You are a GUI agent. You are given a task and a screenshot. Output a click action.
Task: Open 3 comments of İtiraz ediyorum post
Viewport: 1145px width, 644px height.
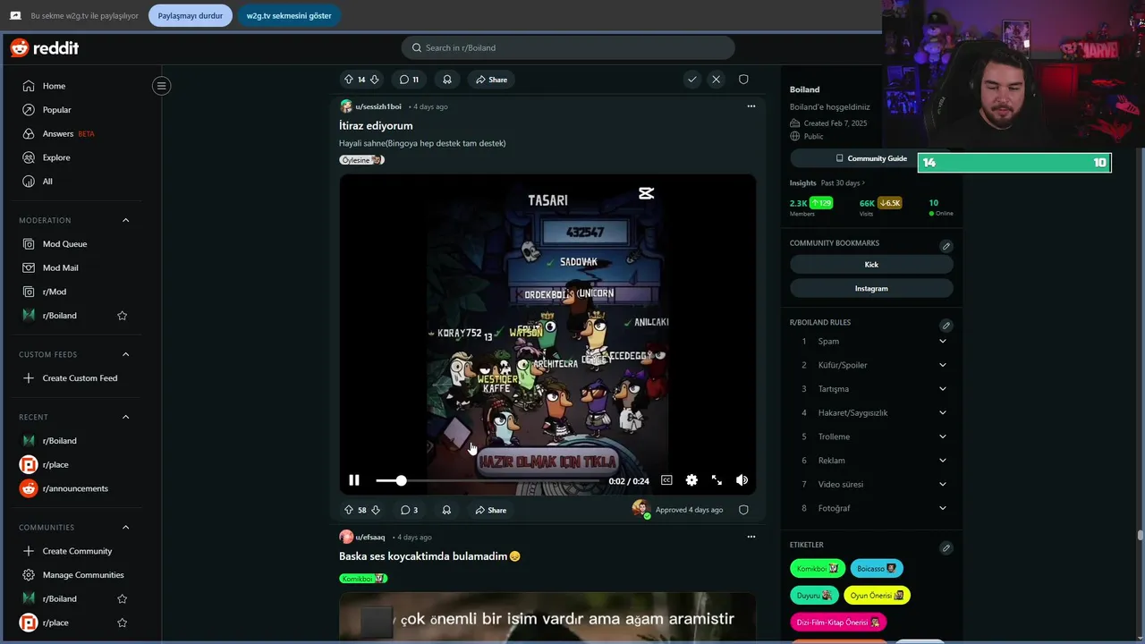(x=409, y=510)
